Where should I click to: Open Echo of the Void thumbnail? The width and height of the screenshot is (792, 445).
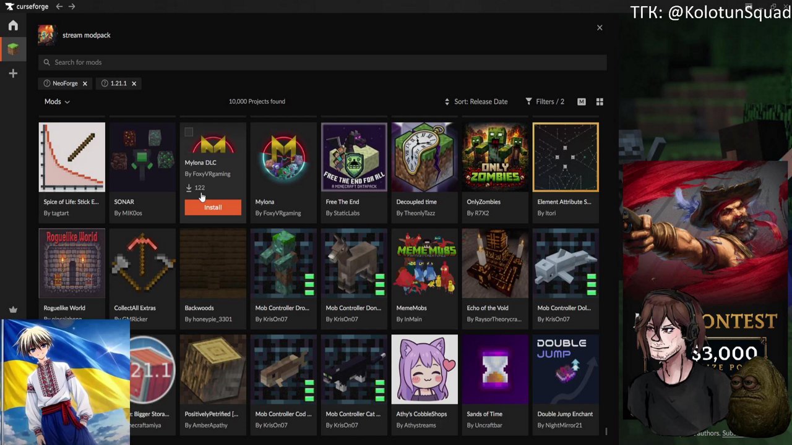click(495, 264)
